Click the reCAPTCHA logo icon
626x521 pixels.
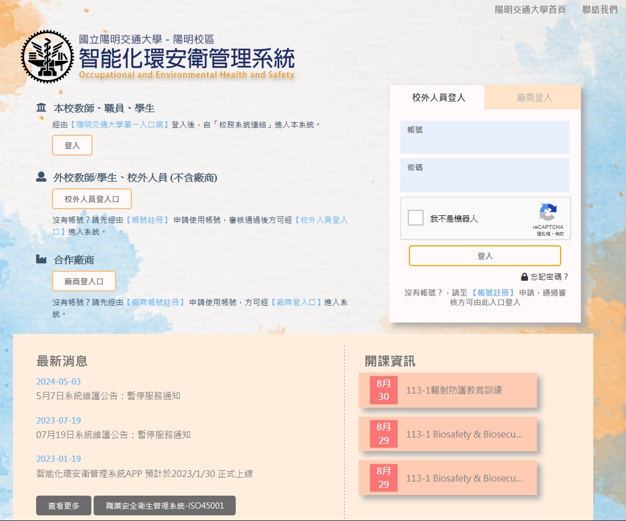[548, 212]
